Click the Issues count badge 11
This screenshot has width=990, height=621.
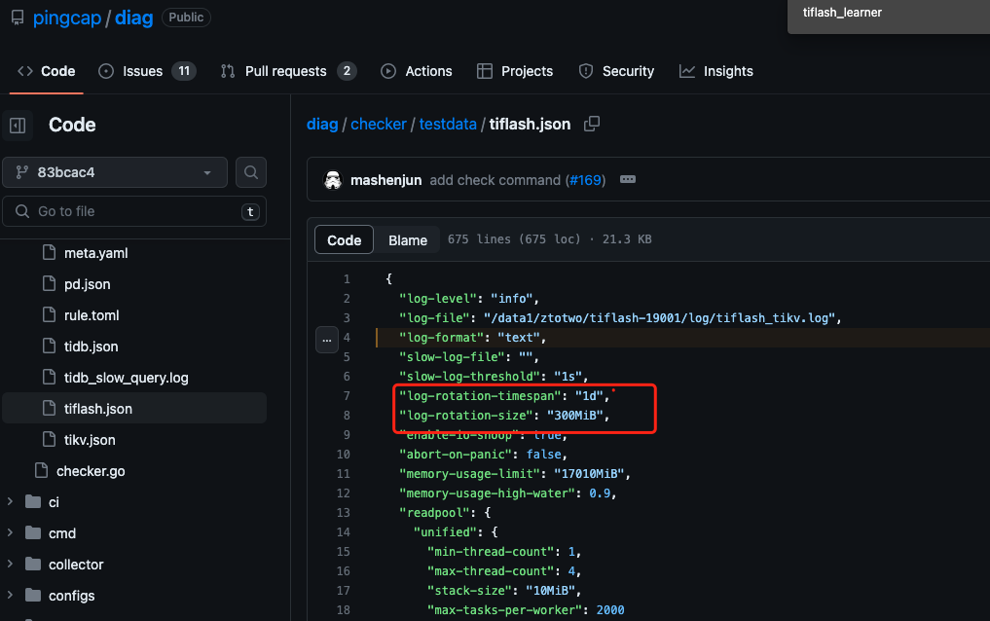click(184, 71)
